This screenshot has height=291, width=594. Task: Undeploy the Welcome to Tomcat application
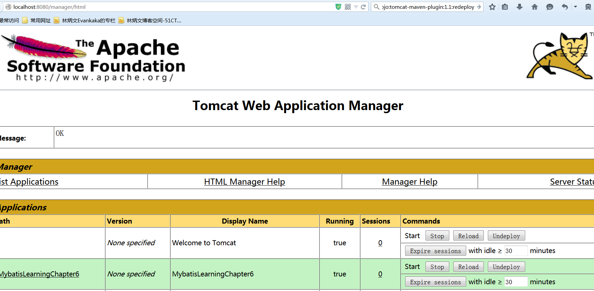coord(506,236)
